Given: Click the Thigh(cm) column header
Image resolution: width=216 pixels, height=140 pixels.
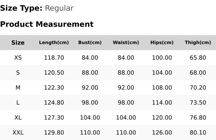Looking at the screenshot, I should 198,43.
